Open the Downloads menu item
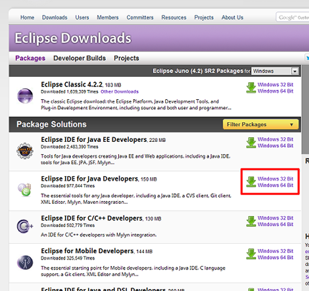 point(55,18)
